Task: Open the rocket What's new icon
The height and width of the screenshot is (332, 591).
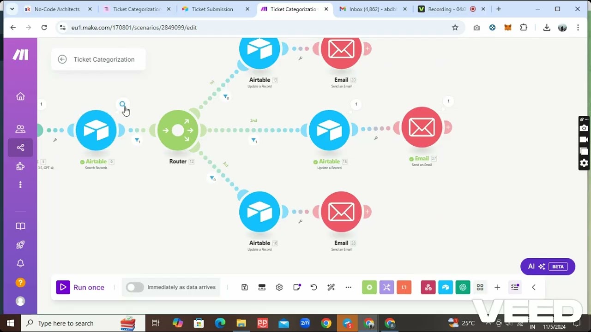Action: coord(20,245)
